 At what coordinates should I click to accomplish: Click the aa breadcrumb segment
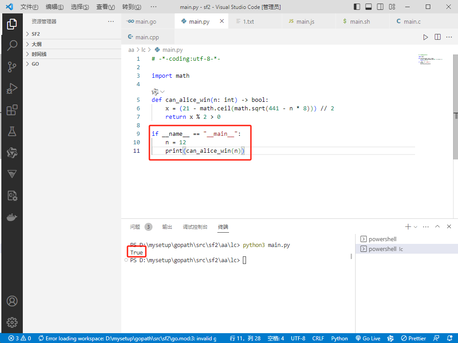(x=131, y=50)
